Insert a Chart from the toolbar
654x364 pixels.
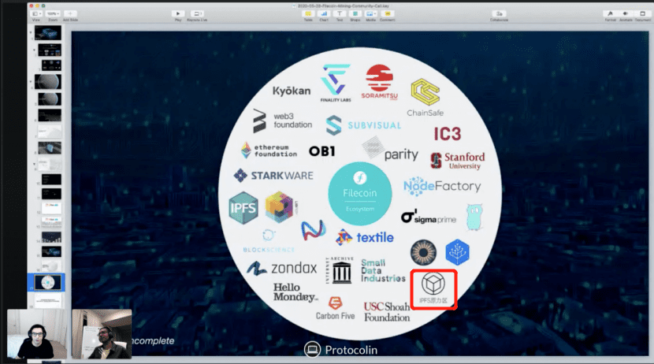point(324,13)
